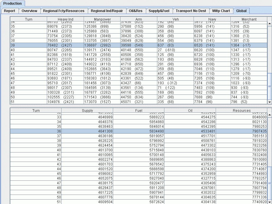Click the Navy column header
This screenshot has height=204, width=272.
(212, 19)
